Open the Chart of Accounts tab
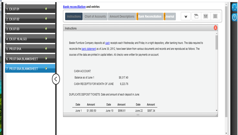 pos(95,17)
